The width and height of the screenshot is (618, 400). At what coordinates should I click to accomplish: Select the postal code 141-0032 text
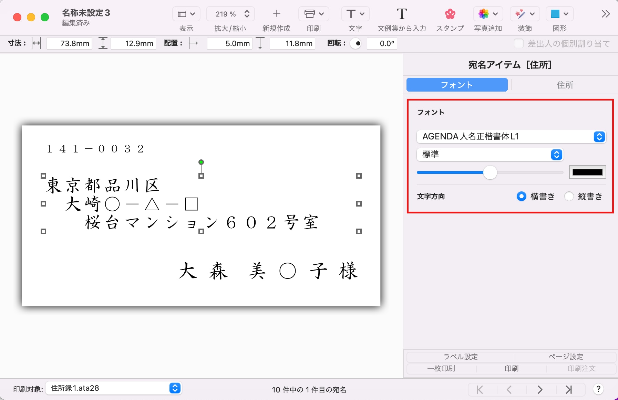tap(95, 149)
